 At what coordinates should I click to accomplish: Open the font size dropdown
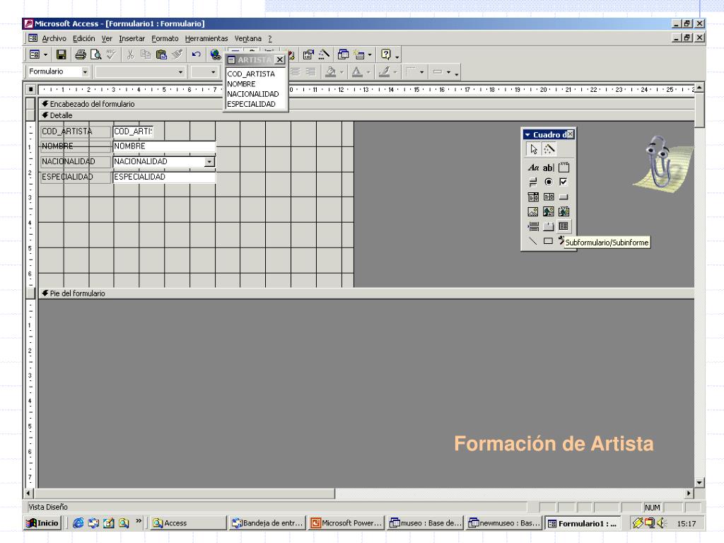213,72
